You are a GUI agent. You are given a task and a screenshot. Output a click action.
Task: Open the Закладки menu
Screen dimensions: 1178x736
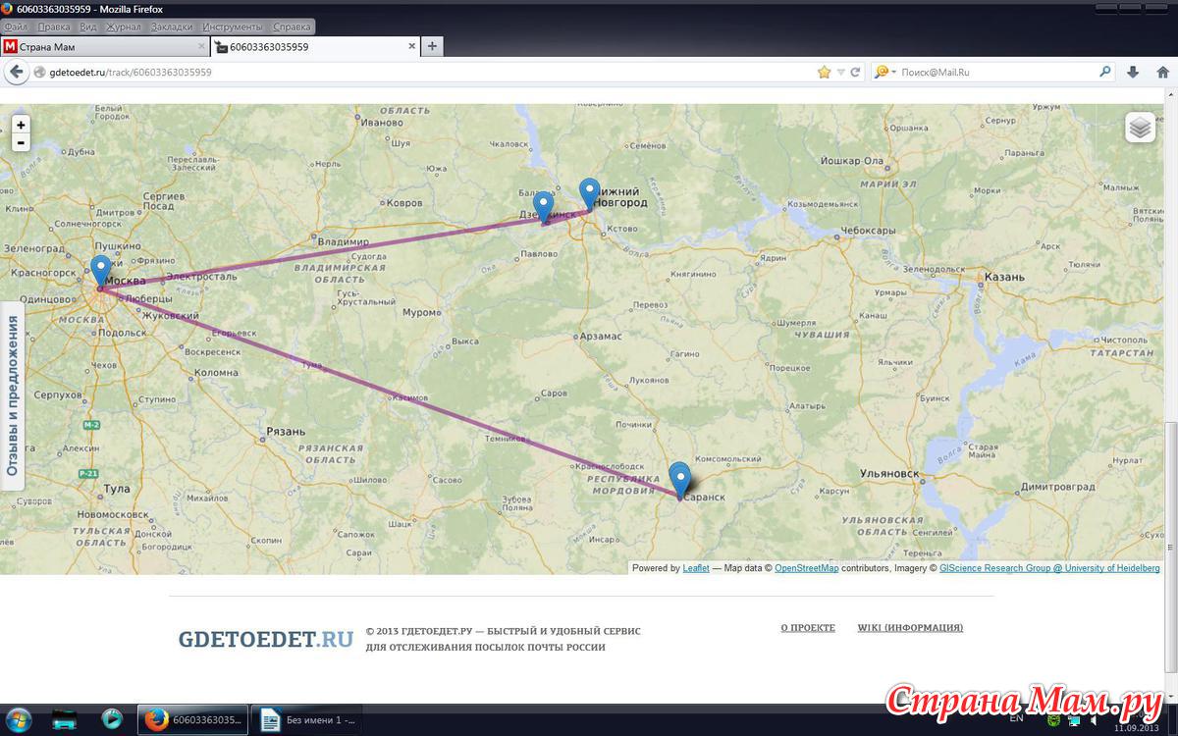[172, 26]
